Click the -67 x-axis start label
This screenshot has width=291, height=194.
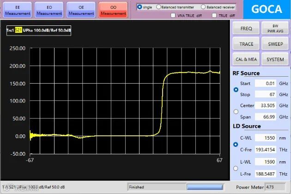pyautogui.click(x=30, y=160)
